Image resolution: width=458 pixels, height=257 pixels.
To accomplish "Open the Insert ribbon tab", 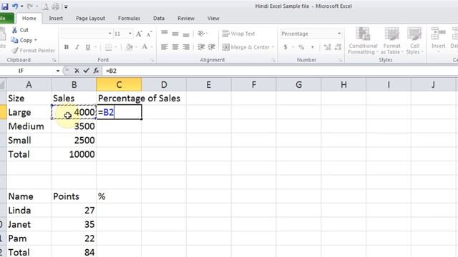I will 56,18.
